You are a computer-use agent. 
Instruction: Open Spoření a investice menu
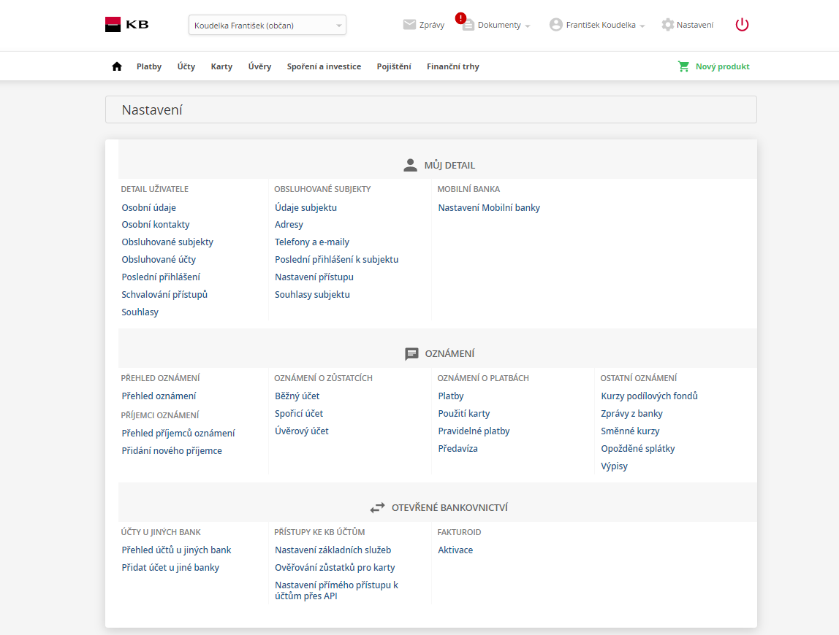tap(324, 66)
